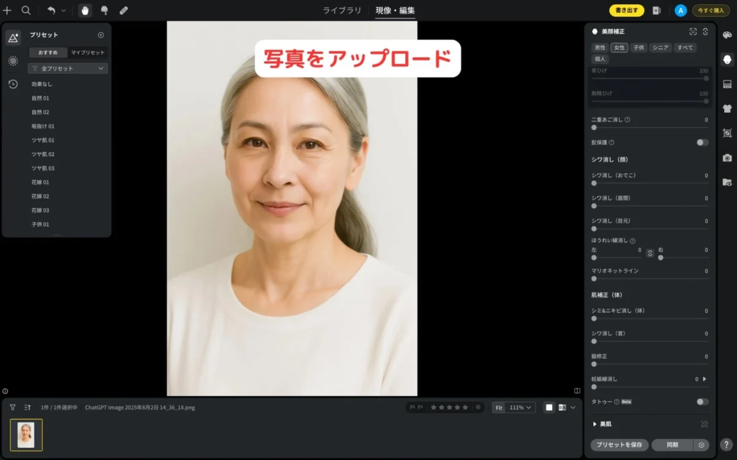Viewport: 737px width, 460px height.
Task: Open the 111% zoom level dropdown
Action: click(521, 407)
